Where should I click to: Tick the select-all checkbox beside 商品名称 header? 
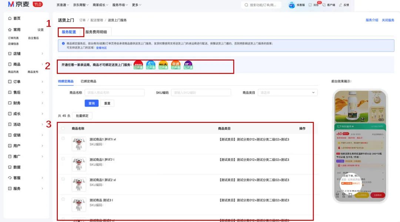click(x=63, y=128)
